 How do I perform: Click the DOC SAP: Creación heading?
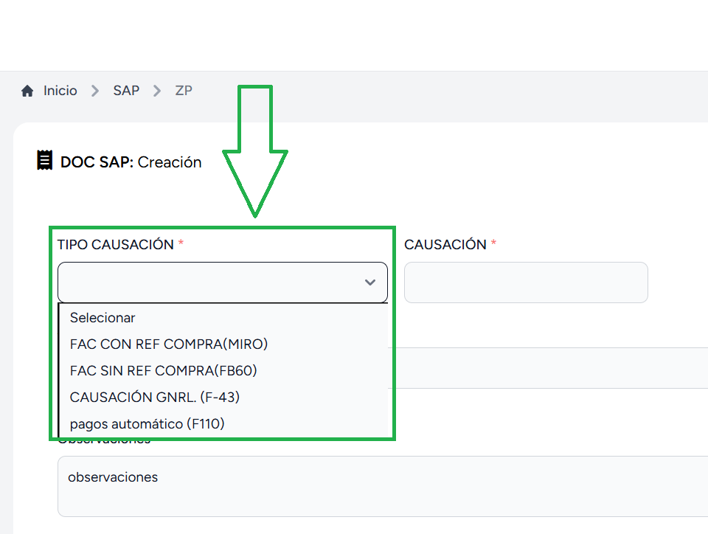(x=131, y=162)
